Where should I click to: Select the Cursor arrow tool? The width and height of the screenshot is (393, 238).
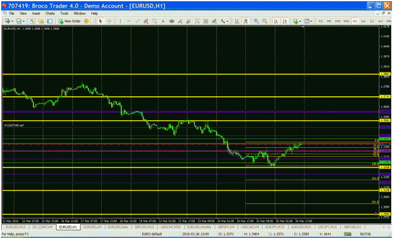tap(101, 21)
